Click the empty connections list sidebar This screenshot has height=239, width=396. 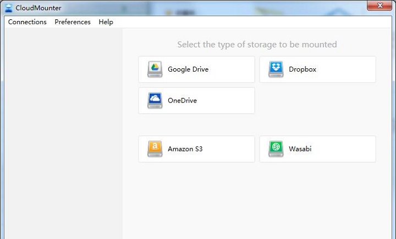click(x=63, y=133)
